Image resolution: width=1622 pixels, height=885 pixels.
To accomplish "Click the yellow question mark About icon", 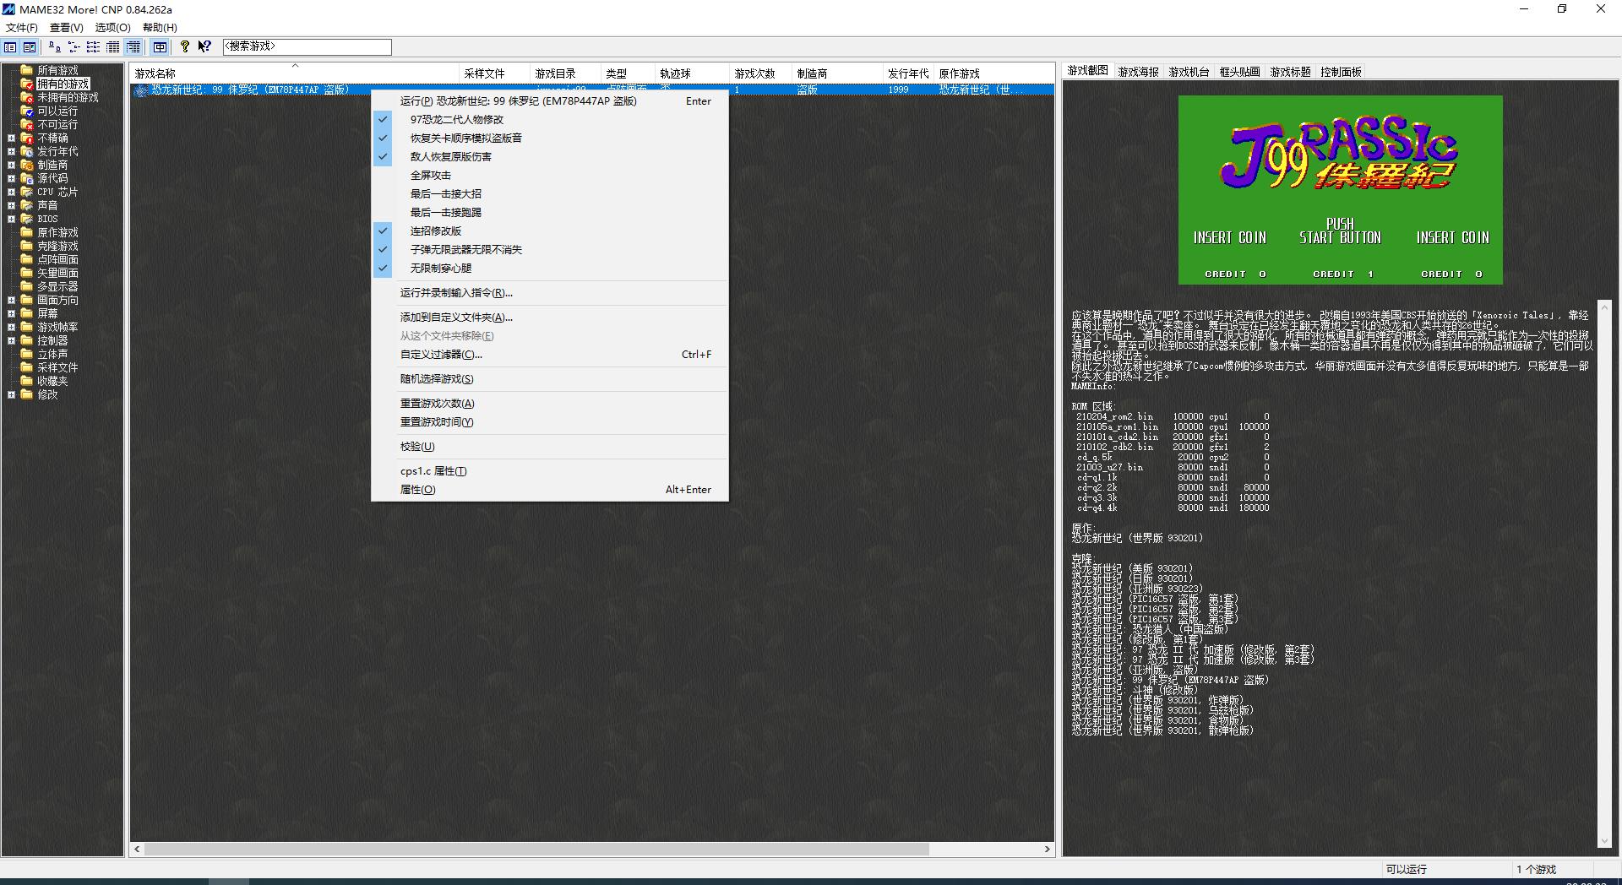I will tap(185, 47).
